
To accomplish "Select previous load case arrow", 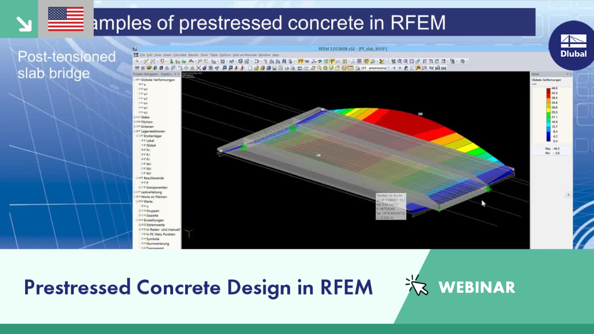I will [394, 68].
